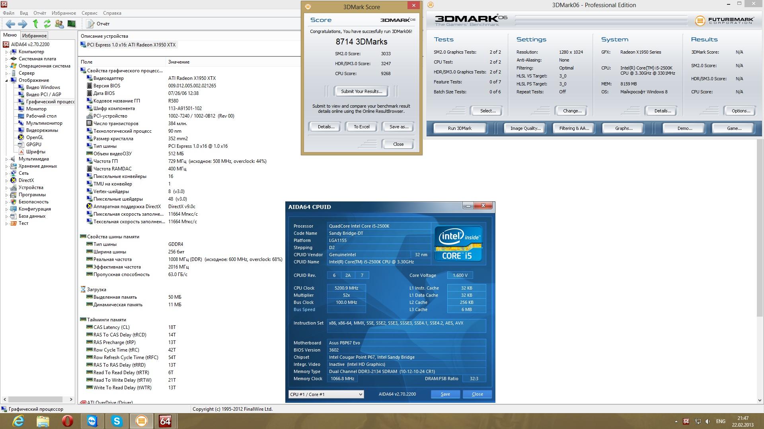Open File Explorer from taskbar
Screen dimensions: 764x429
(x=43, y=421)
